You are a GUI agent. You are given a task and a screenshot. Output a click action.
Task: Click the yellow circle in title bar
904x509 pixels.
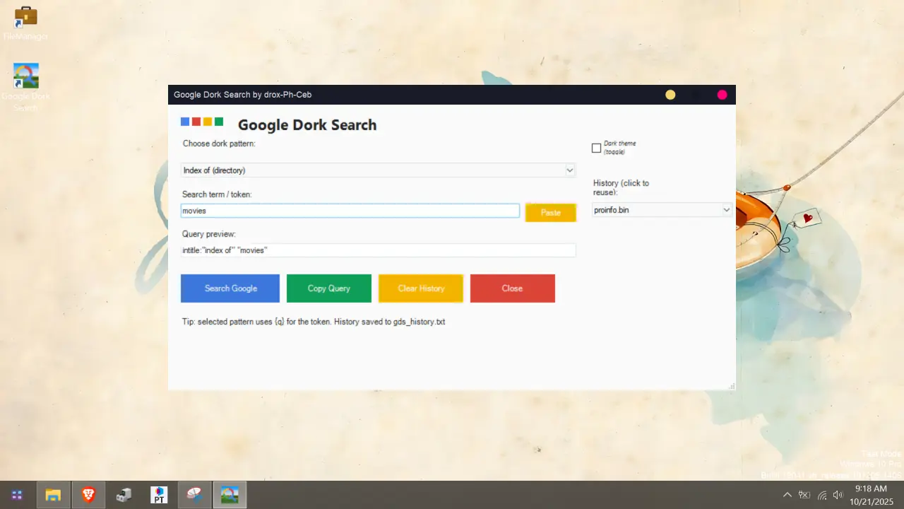pos(670,95)
